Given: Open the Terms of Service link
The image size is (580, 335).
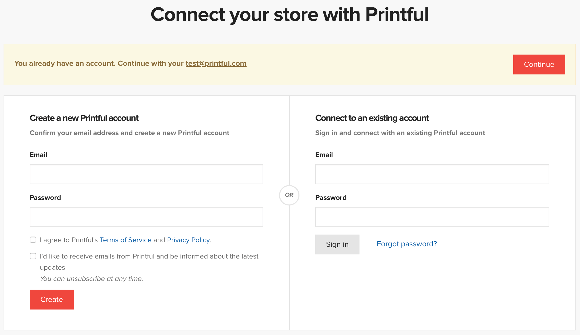Looking at the screenshot, I should 125,240.
